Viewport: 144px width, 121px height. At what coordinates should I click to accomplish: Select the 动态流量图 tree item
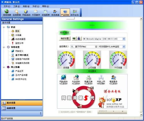coord(20,39)
